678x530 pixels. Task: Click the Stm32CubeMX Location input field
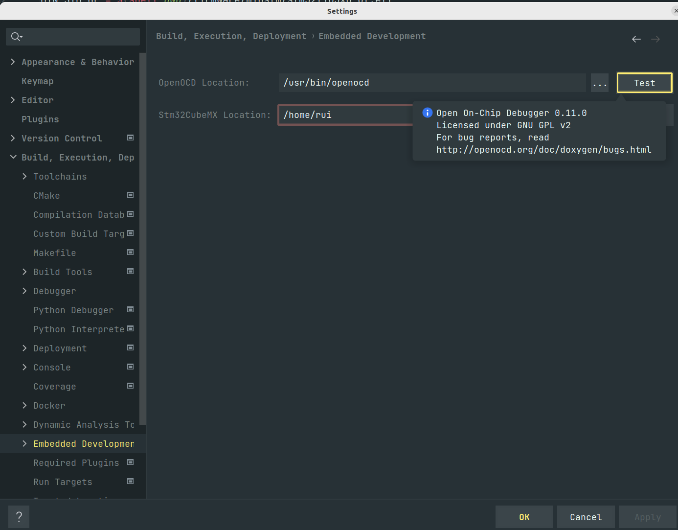click(345, 115)
